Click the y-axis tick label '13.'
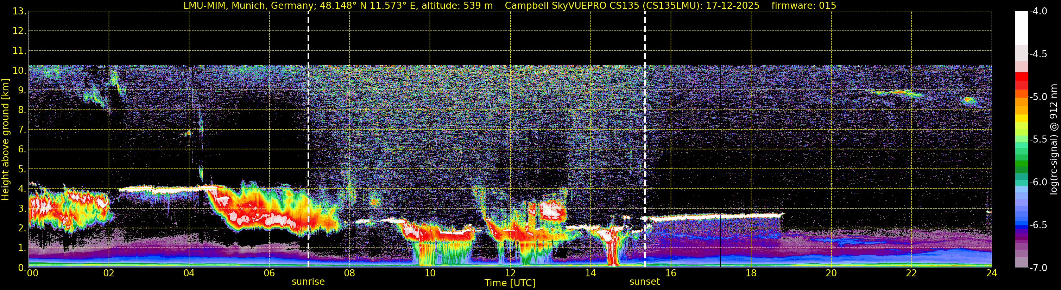This screenshot has width=1061, height=290. coord(19,12)
